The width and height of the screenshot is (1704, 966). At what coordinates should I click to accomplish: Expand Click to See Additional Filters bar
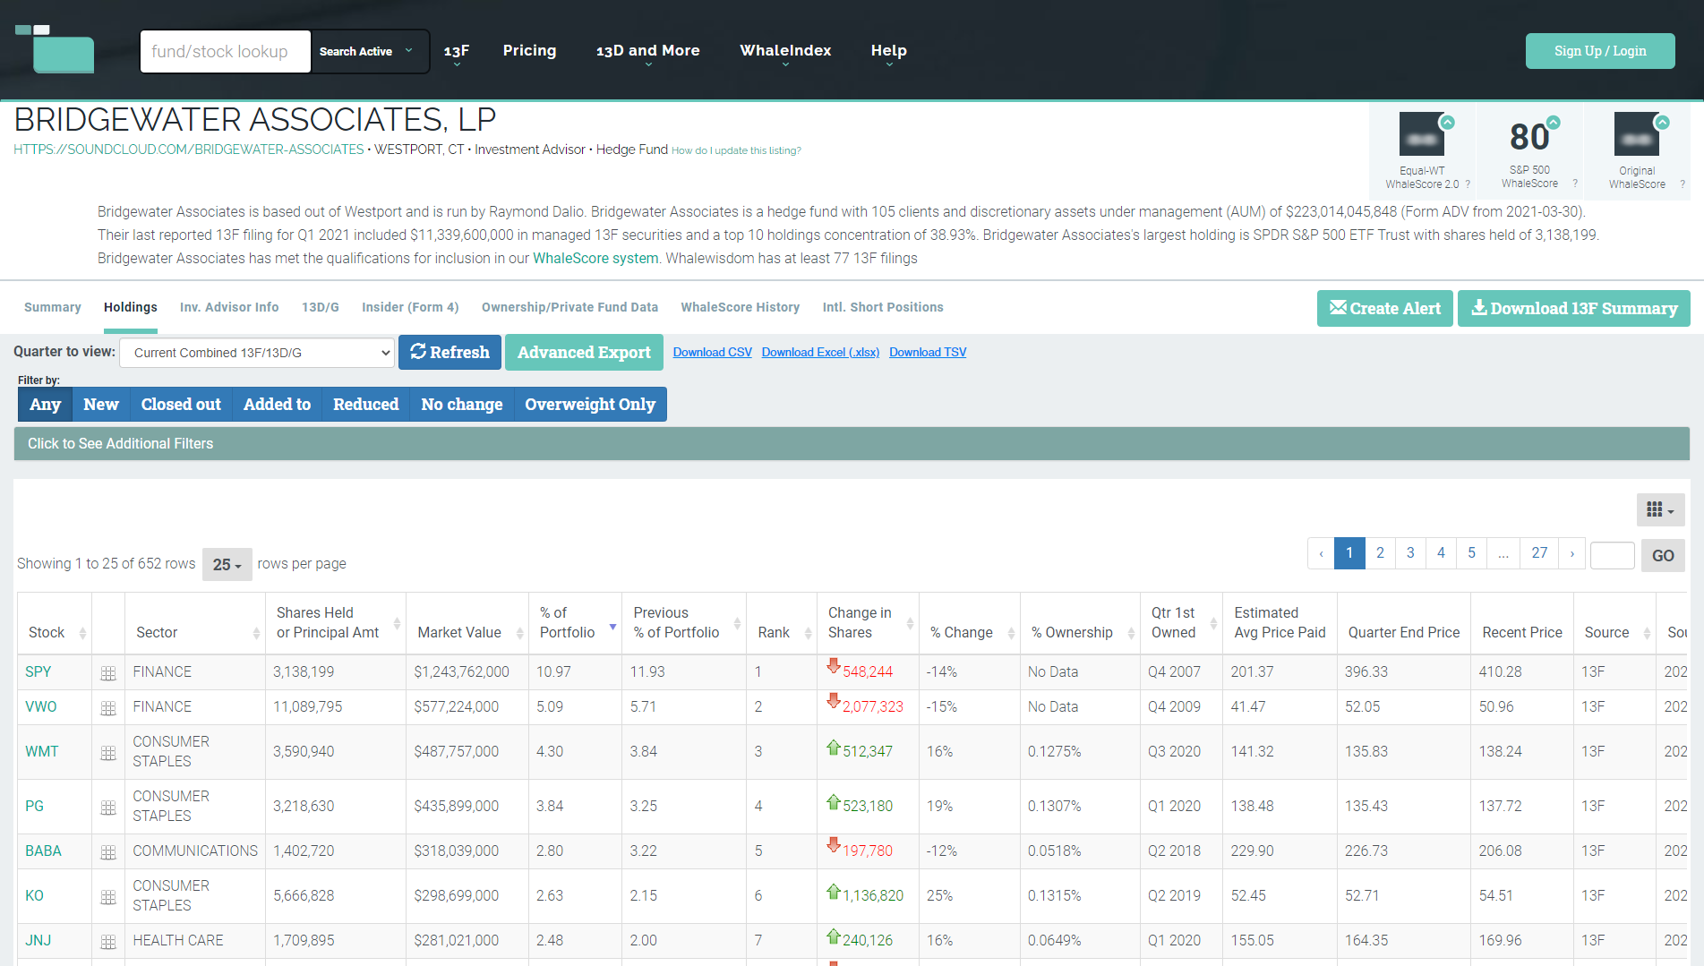852,443
